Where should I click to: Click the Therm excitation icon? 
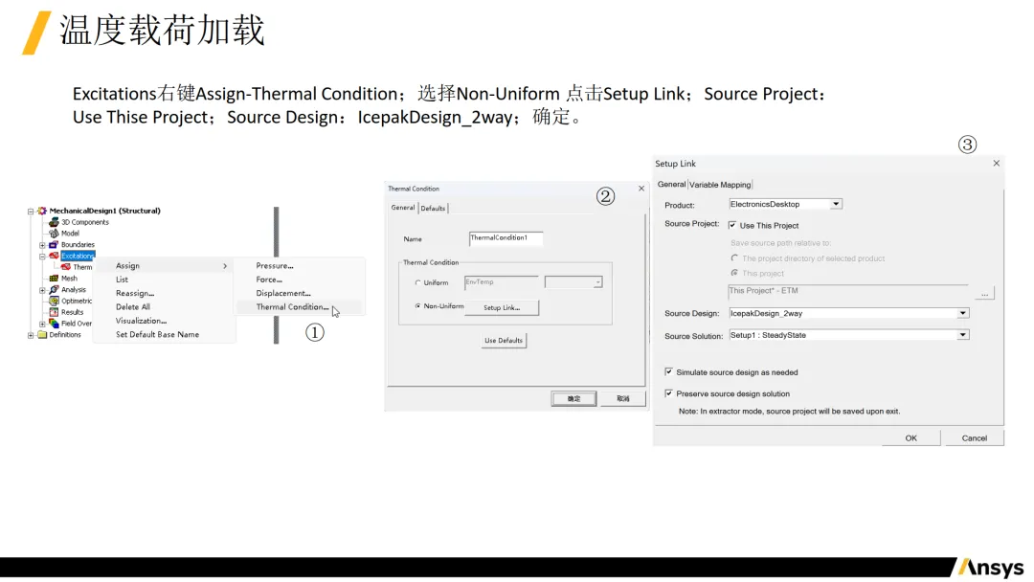pyautogui.click(x=66, y=267)
